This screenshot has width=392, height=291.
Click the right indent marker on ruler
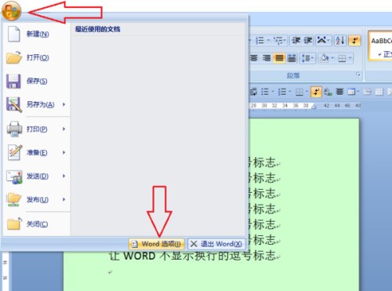pyautogui.click(x=314, y=107)
